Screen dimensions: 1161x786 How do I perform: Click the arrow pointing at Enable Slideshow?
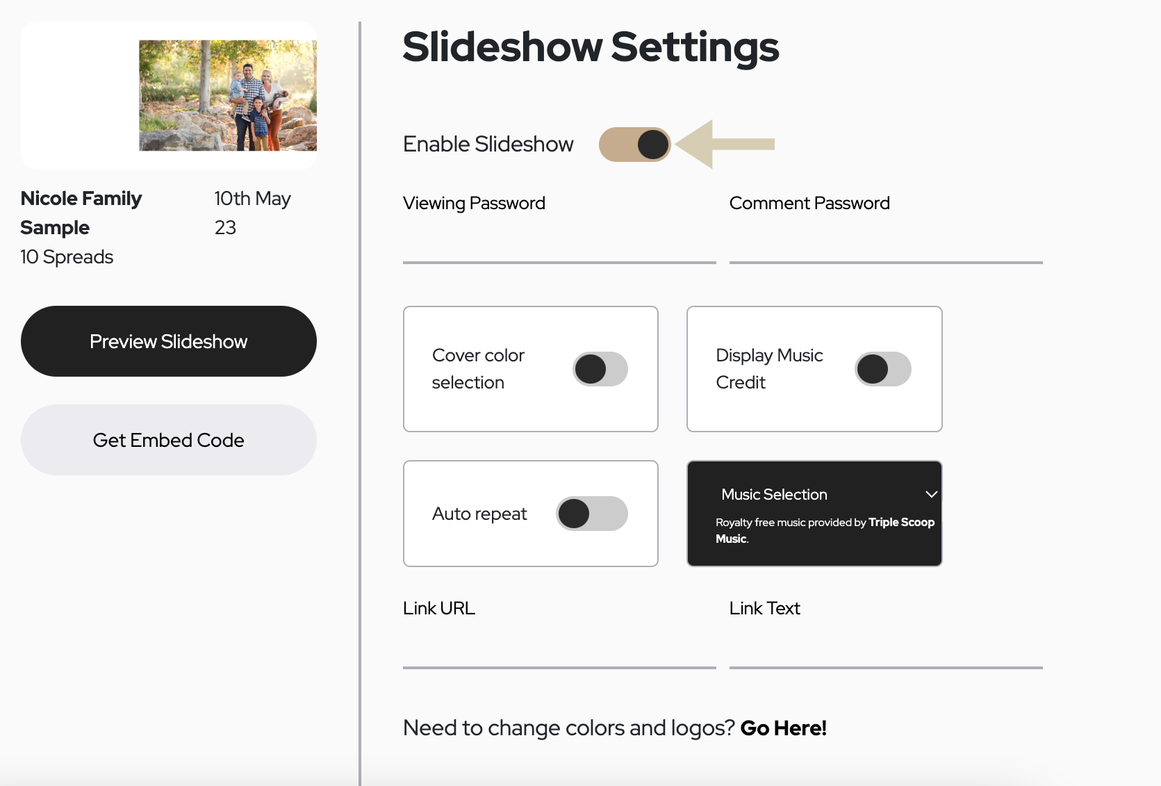(725, 144)
